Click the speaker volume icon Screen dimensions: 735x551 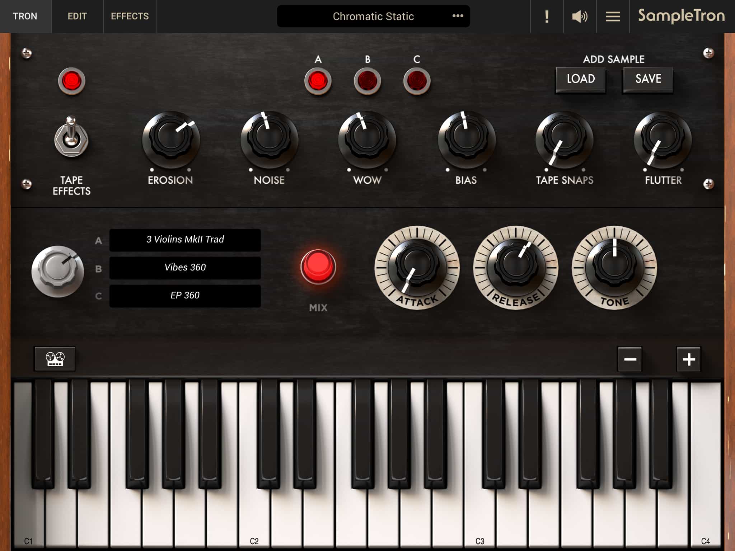(580, 17)
